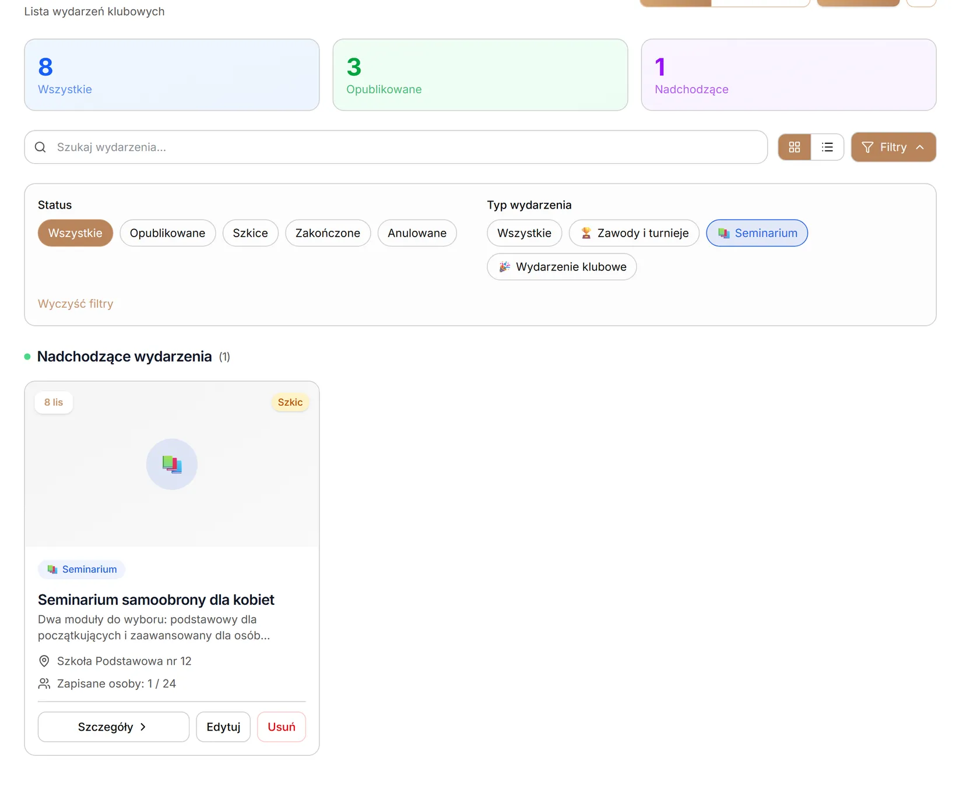Image resolution: width=956 pixels, height=796 pixels.
Task: Collapse filters using the Filtry chevron
Action: [920, 147]
